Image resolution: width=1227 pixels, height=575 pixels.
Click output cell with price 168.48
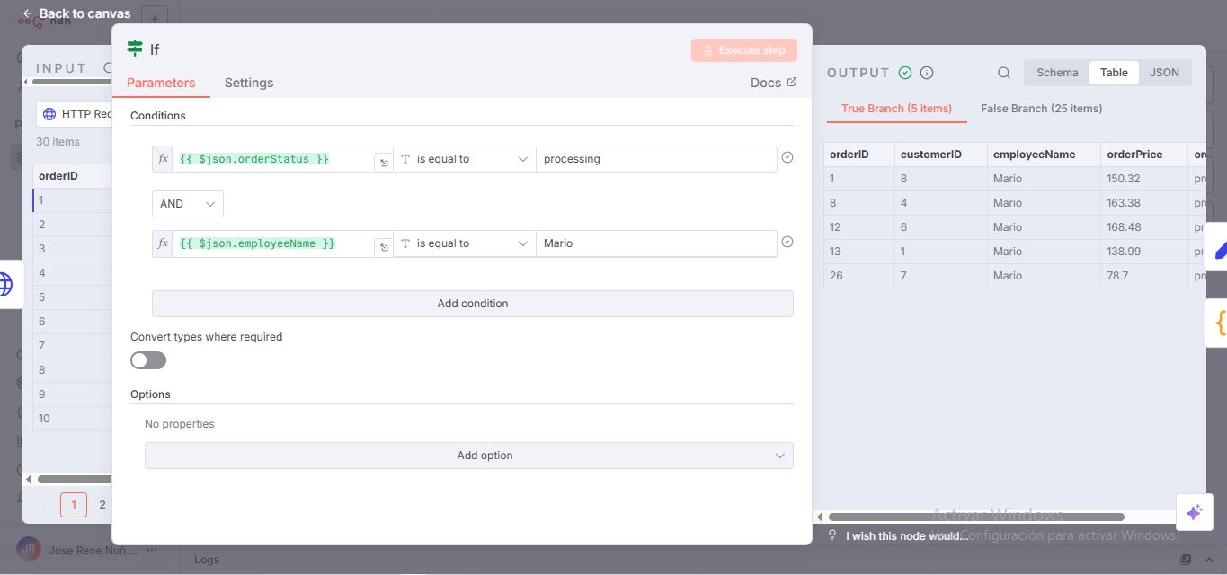[1144, 227]
